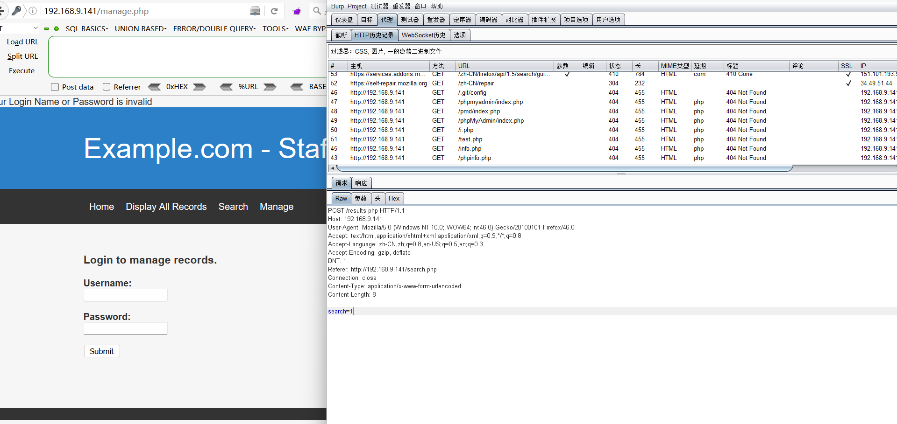Open the Search navigation link

[x=233, y=207]
